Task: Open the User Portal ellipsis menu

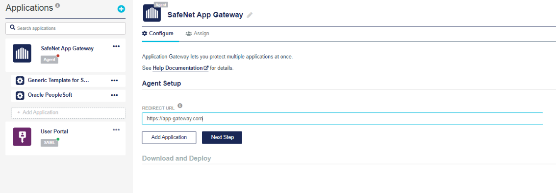Action: click(116, 130)
